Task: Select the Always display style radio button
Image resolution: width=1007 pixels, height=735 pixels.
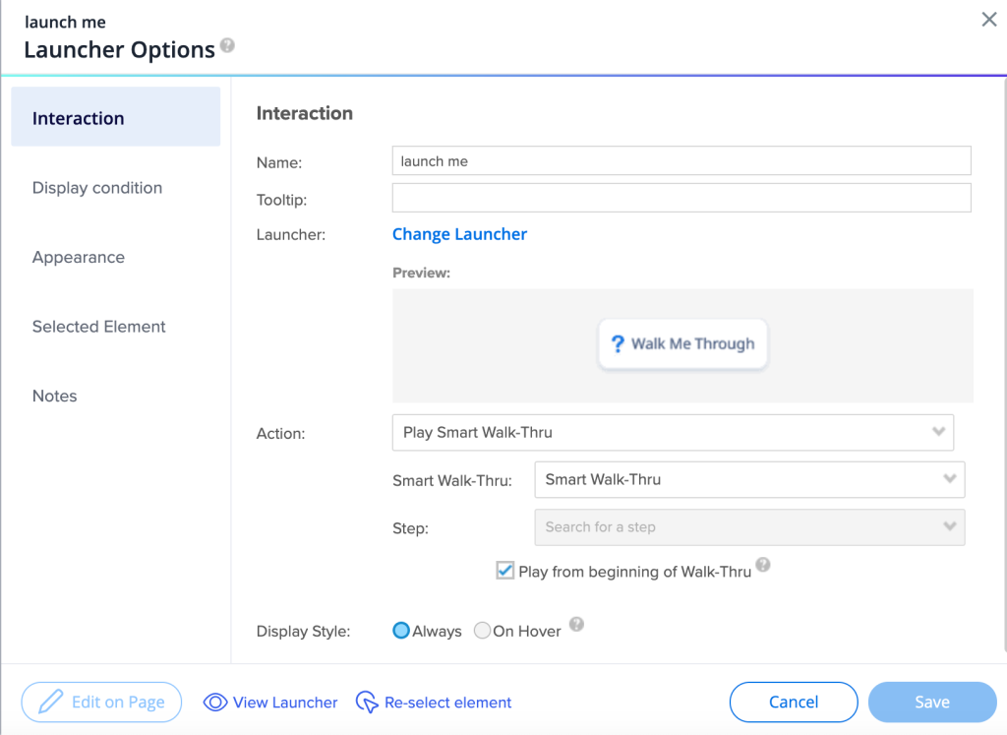Action: coord(401,631)
